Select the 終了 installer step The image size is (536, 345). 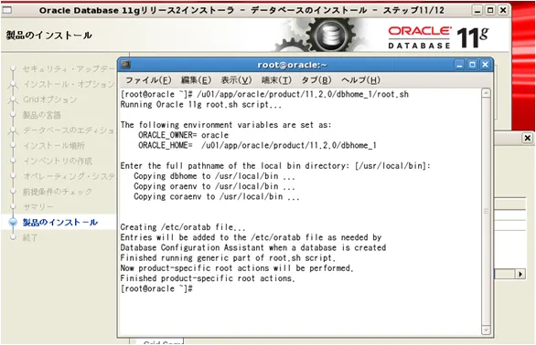(30, 237)
